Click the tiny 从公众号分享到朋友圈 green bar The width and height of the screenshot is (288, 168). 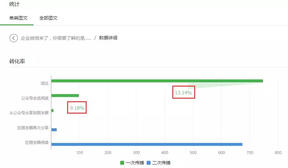coord(52,111)
